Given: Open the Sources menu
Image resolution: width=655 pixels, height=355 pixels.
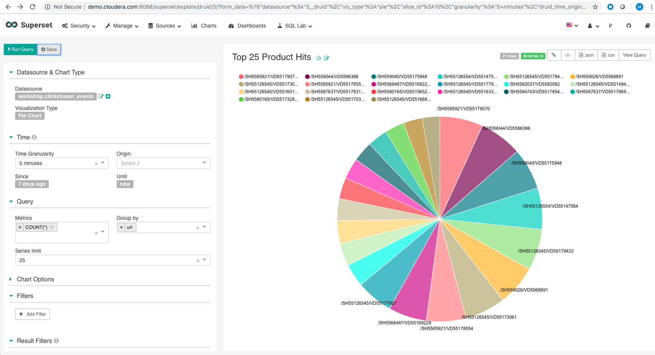Looking at the screenshot, I should point(165,26).
